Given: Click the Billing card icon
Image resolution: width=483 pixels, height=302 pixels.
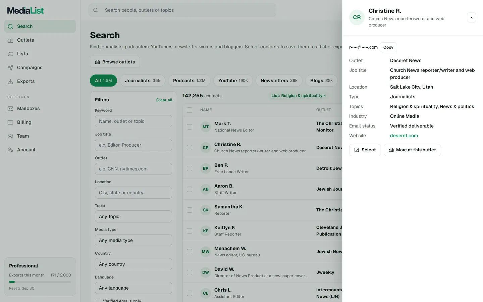Looking at the screenshot, I should tap(10, 122).
